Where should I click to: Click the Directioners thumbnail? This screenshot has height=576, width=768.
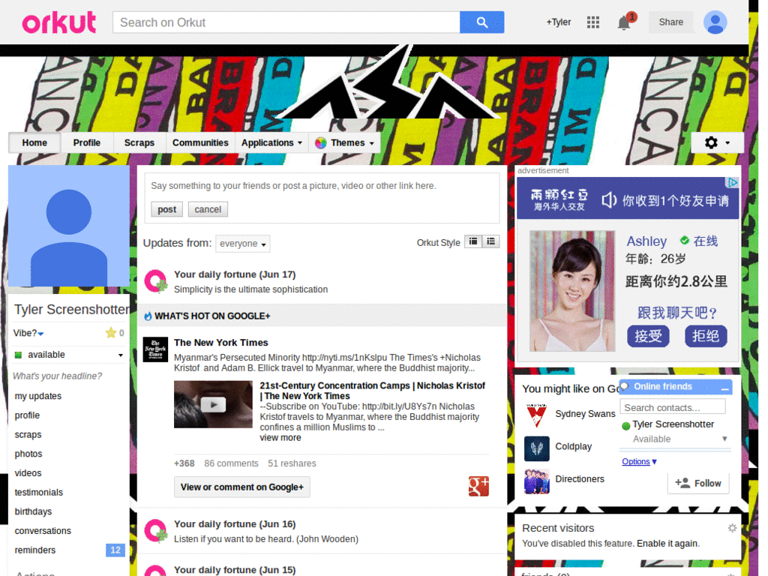point(537,481)
